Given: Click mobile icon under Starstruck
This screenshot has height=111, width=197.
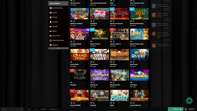Looking at the screenshot, I should (x=94, y=82).
